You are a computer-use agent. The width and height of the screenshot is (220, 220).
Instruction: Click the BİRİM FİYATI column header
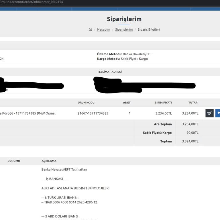163,103
